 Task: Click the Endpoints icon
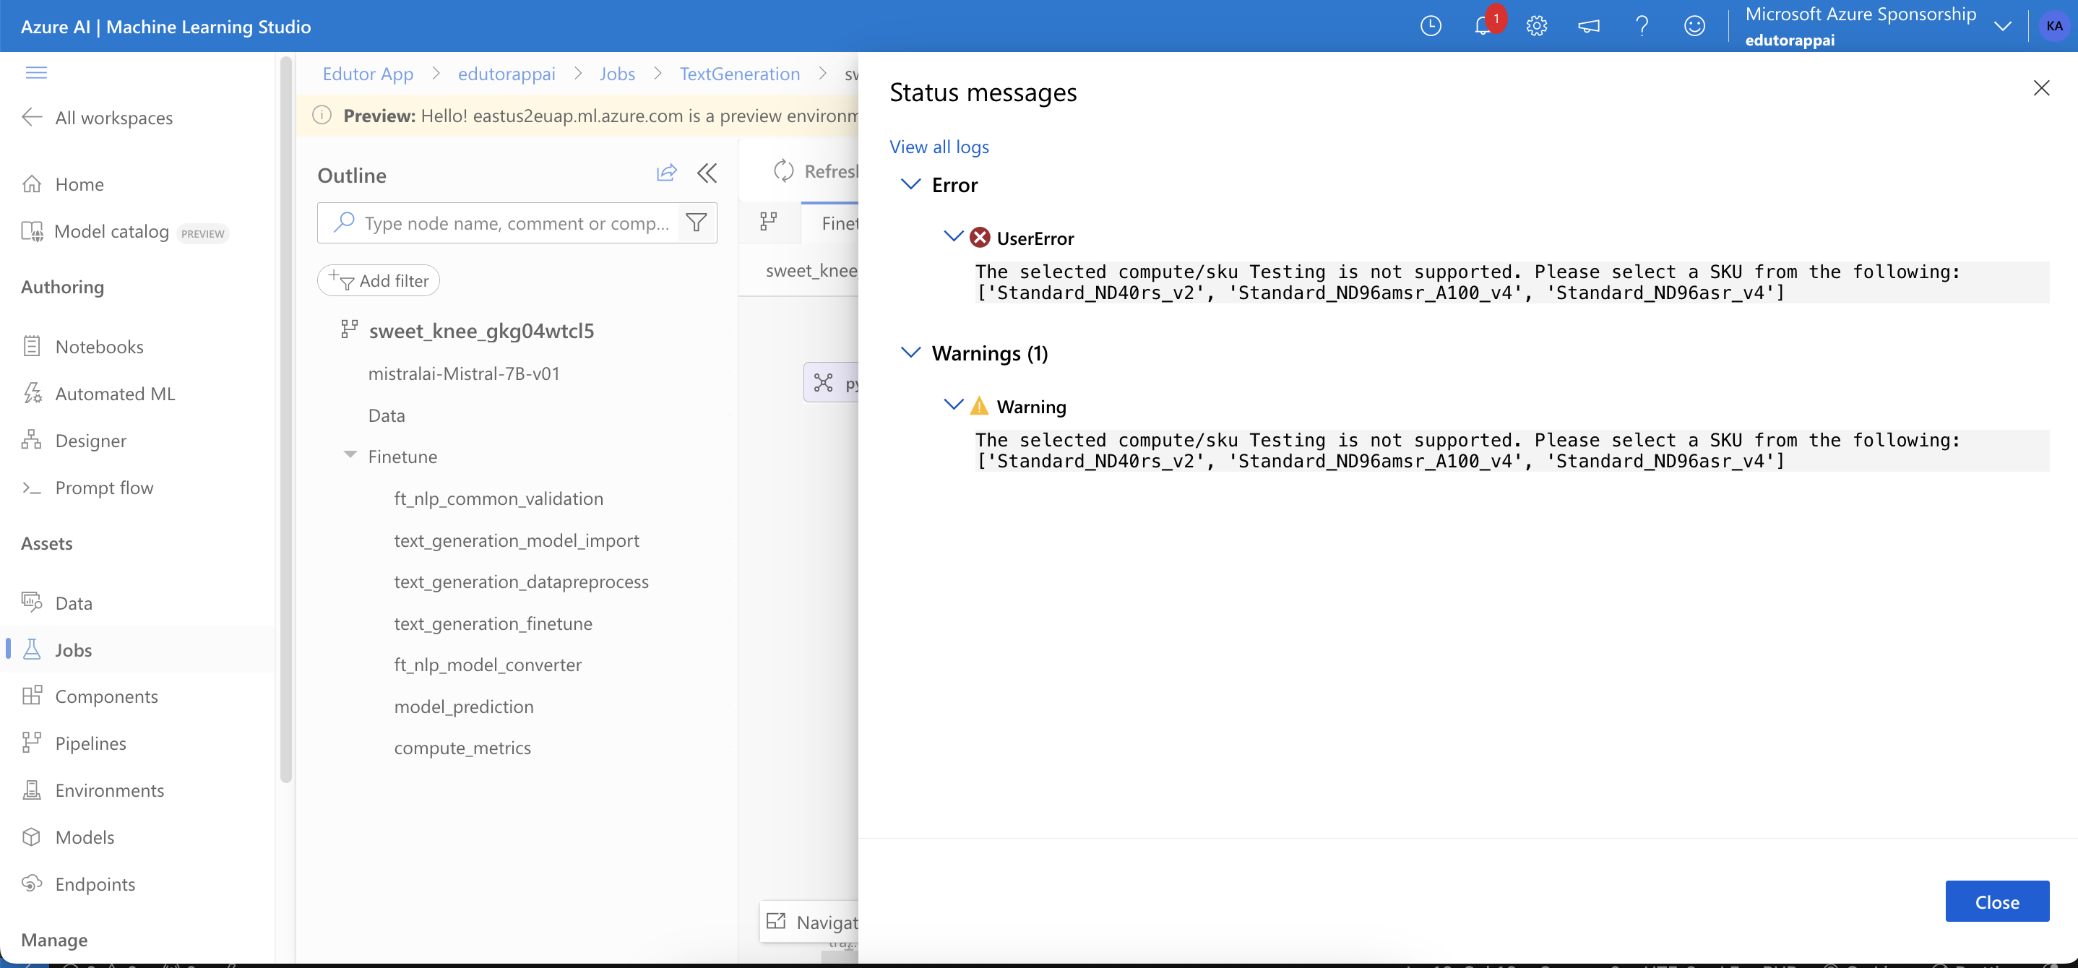pyautogui.click(x=32, y=883)
